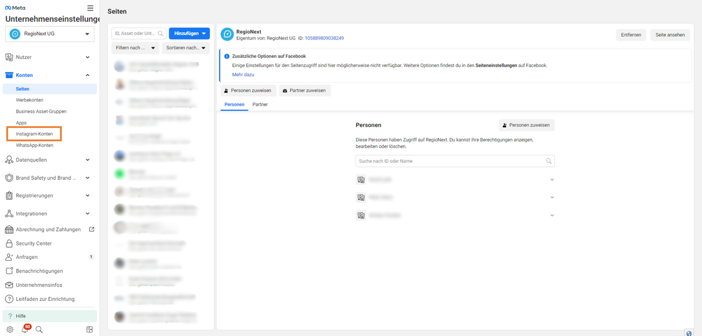This screenshot has height=336, width=702.
Task: Click the Seite ansehen button
Action: tap(670, 35)
